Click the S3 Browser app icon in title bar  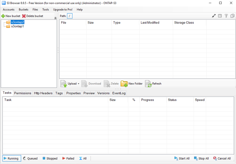coord(4,3)
